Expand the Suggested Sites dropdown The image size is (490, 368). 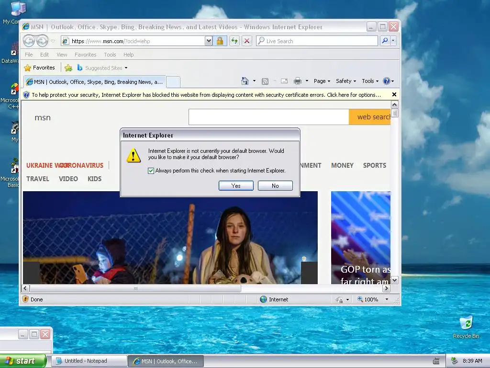(126, 68)
